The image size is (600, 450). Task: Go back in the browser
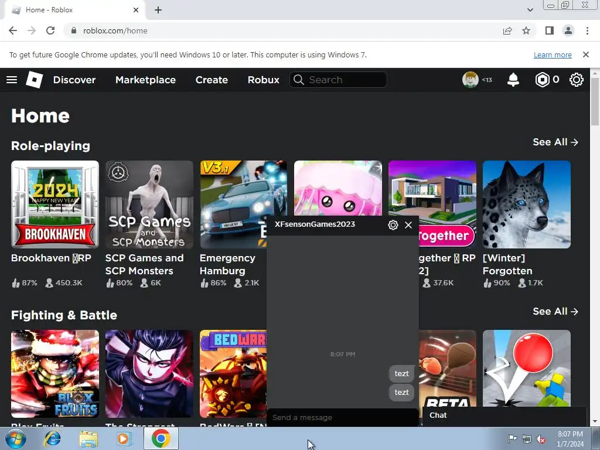(13, 30)
